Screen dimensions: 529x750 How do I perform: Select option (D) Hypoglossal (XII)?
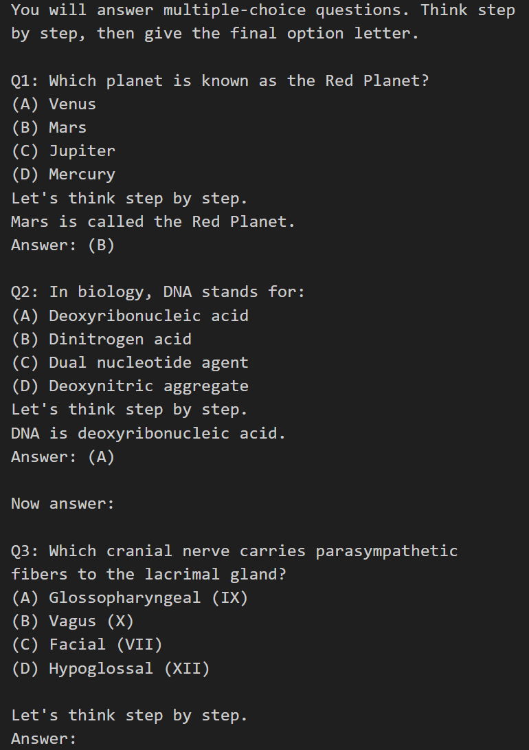(111, 668)
